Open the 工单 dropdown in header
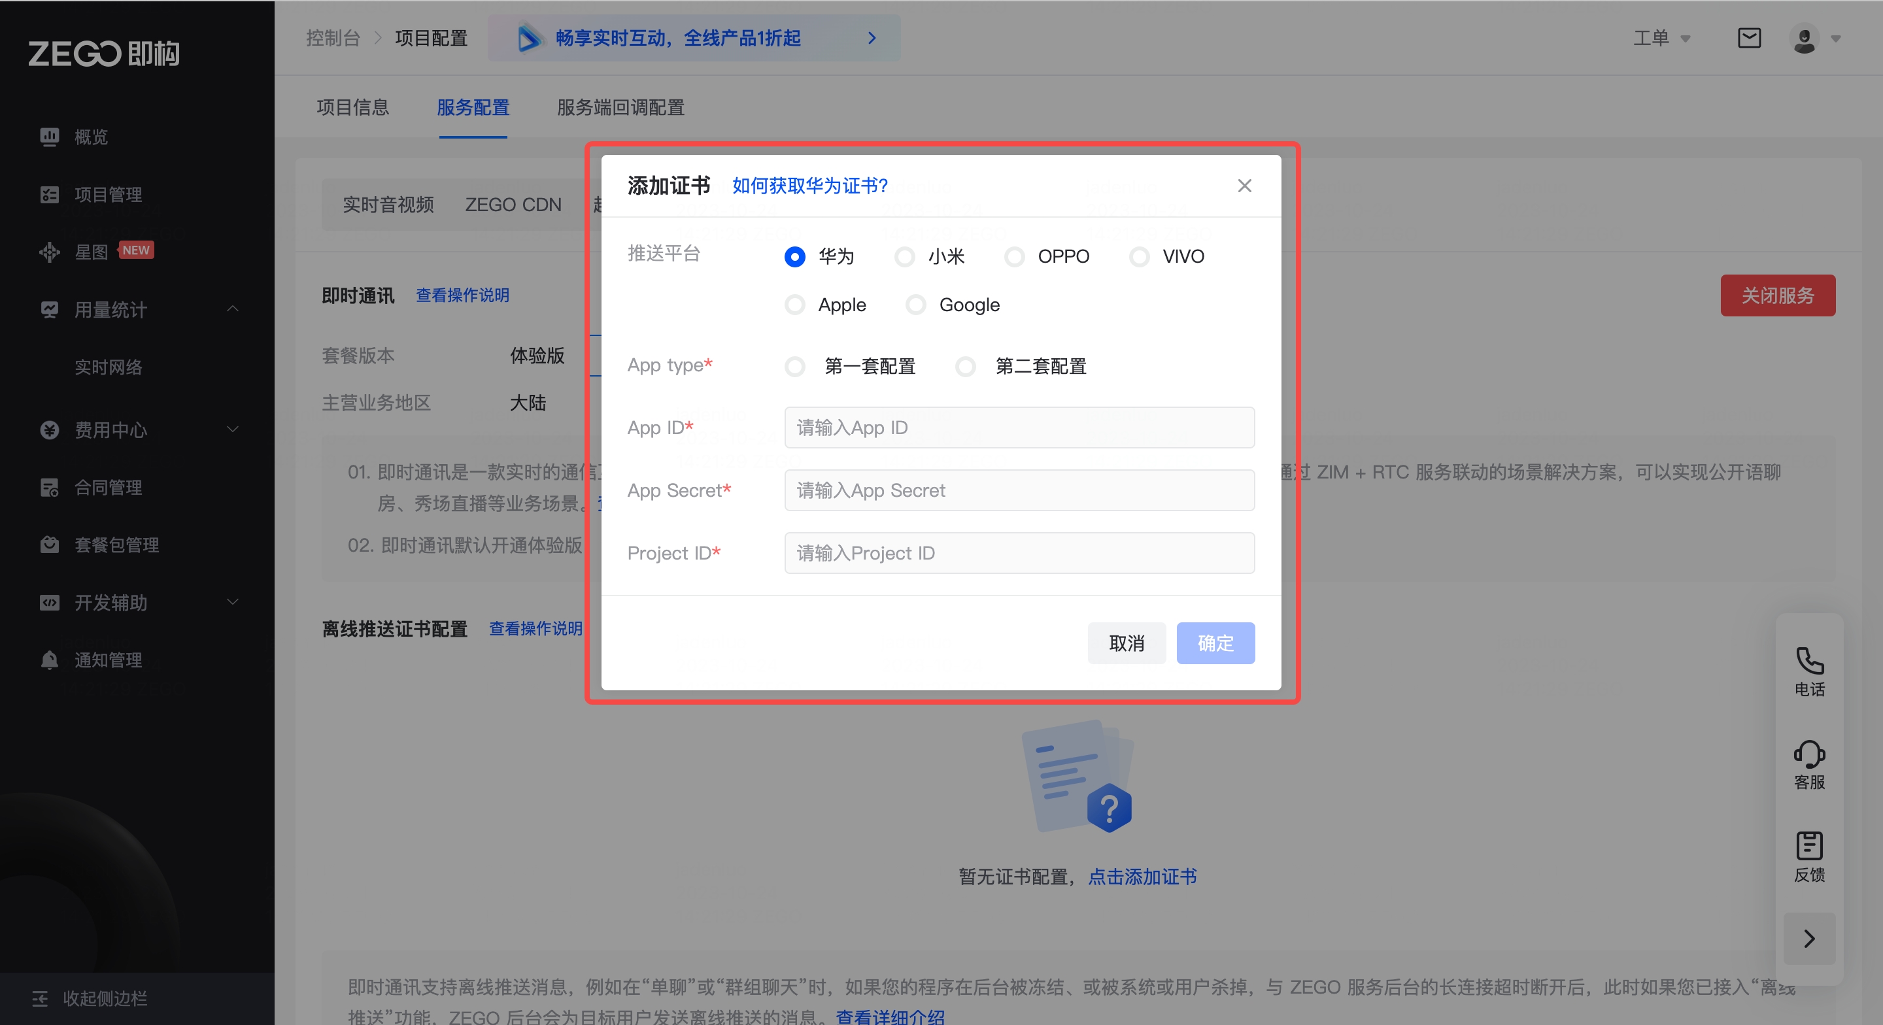 point(1661,38)
